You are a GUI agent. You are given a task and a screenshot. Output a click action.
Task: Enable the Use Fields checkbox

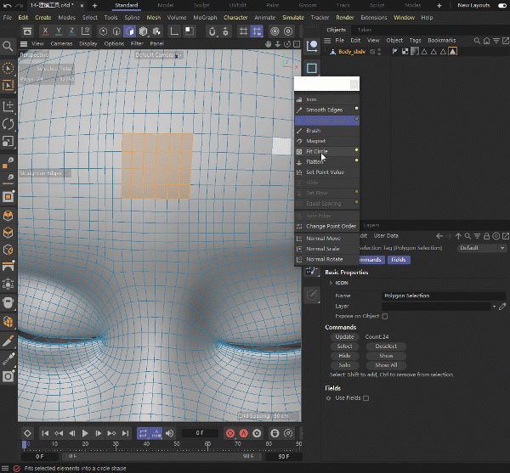tap(365, 397)
